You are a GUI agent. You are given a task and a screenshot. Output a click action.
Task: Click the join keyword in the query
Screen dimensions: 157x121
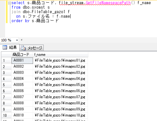point(16,12)
